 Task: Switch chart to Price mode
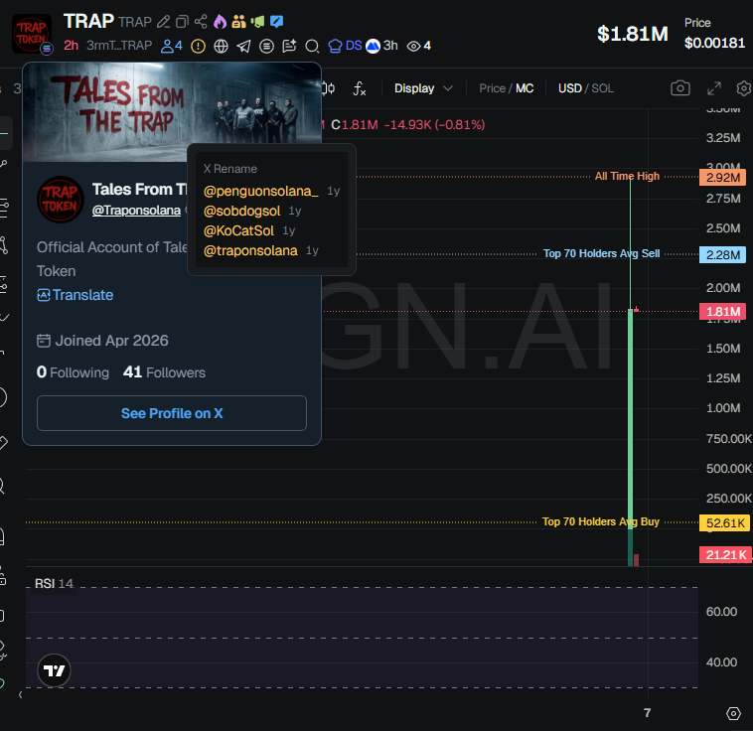[492, 88]
